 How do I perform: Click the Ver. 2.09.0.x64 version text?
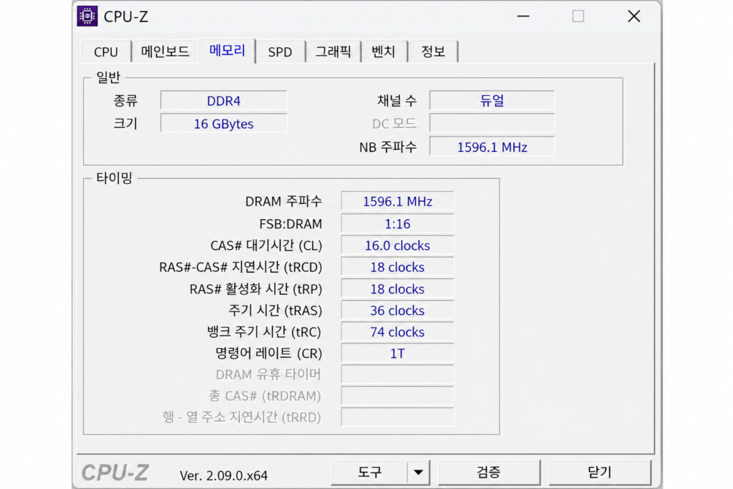(x=223, y=475)
